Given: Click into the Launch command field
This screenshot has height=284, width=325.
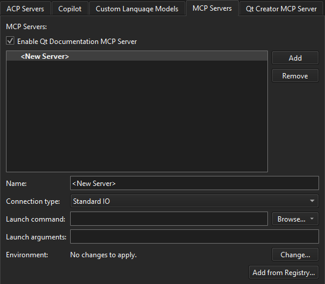Looking at the screenshot, I should point(169,219).
